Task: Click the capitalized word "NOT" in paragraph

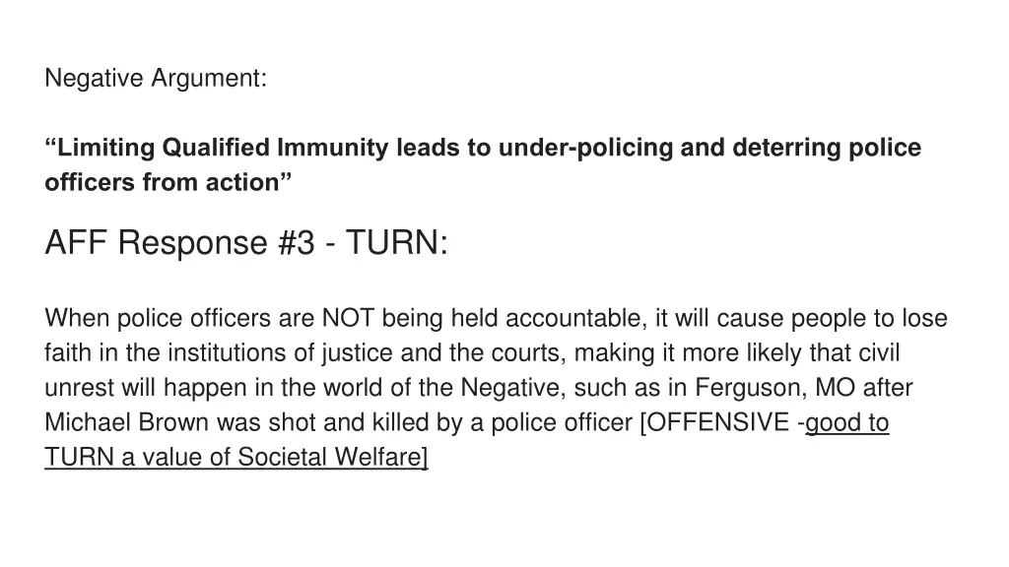Action: [348, 318]
